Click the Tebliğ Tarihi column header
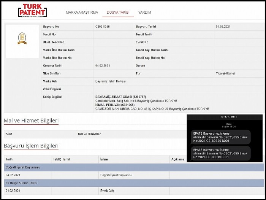The image size is (266, 200). [62, 159]
